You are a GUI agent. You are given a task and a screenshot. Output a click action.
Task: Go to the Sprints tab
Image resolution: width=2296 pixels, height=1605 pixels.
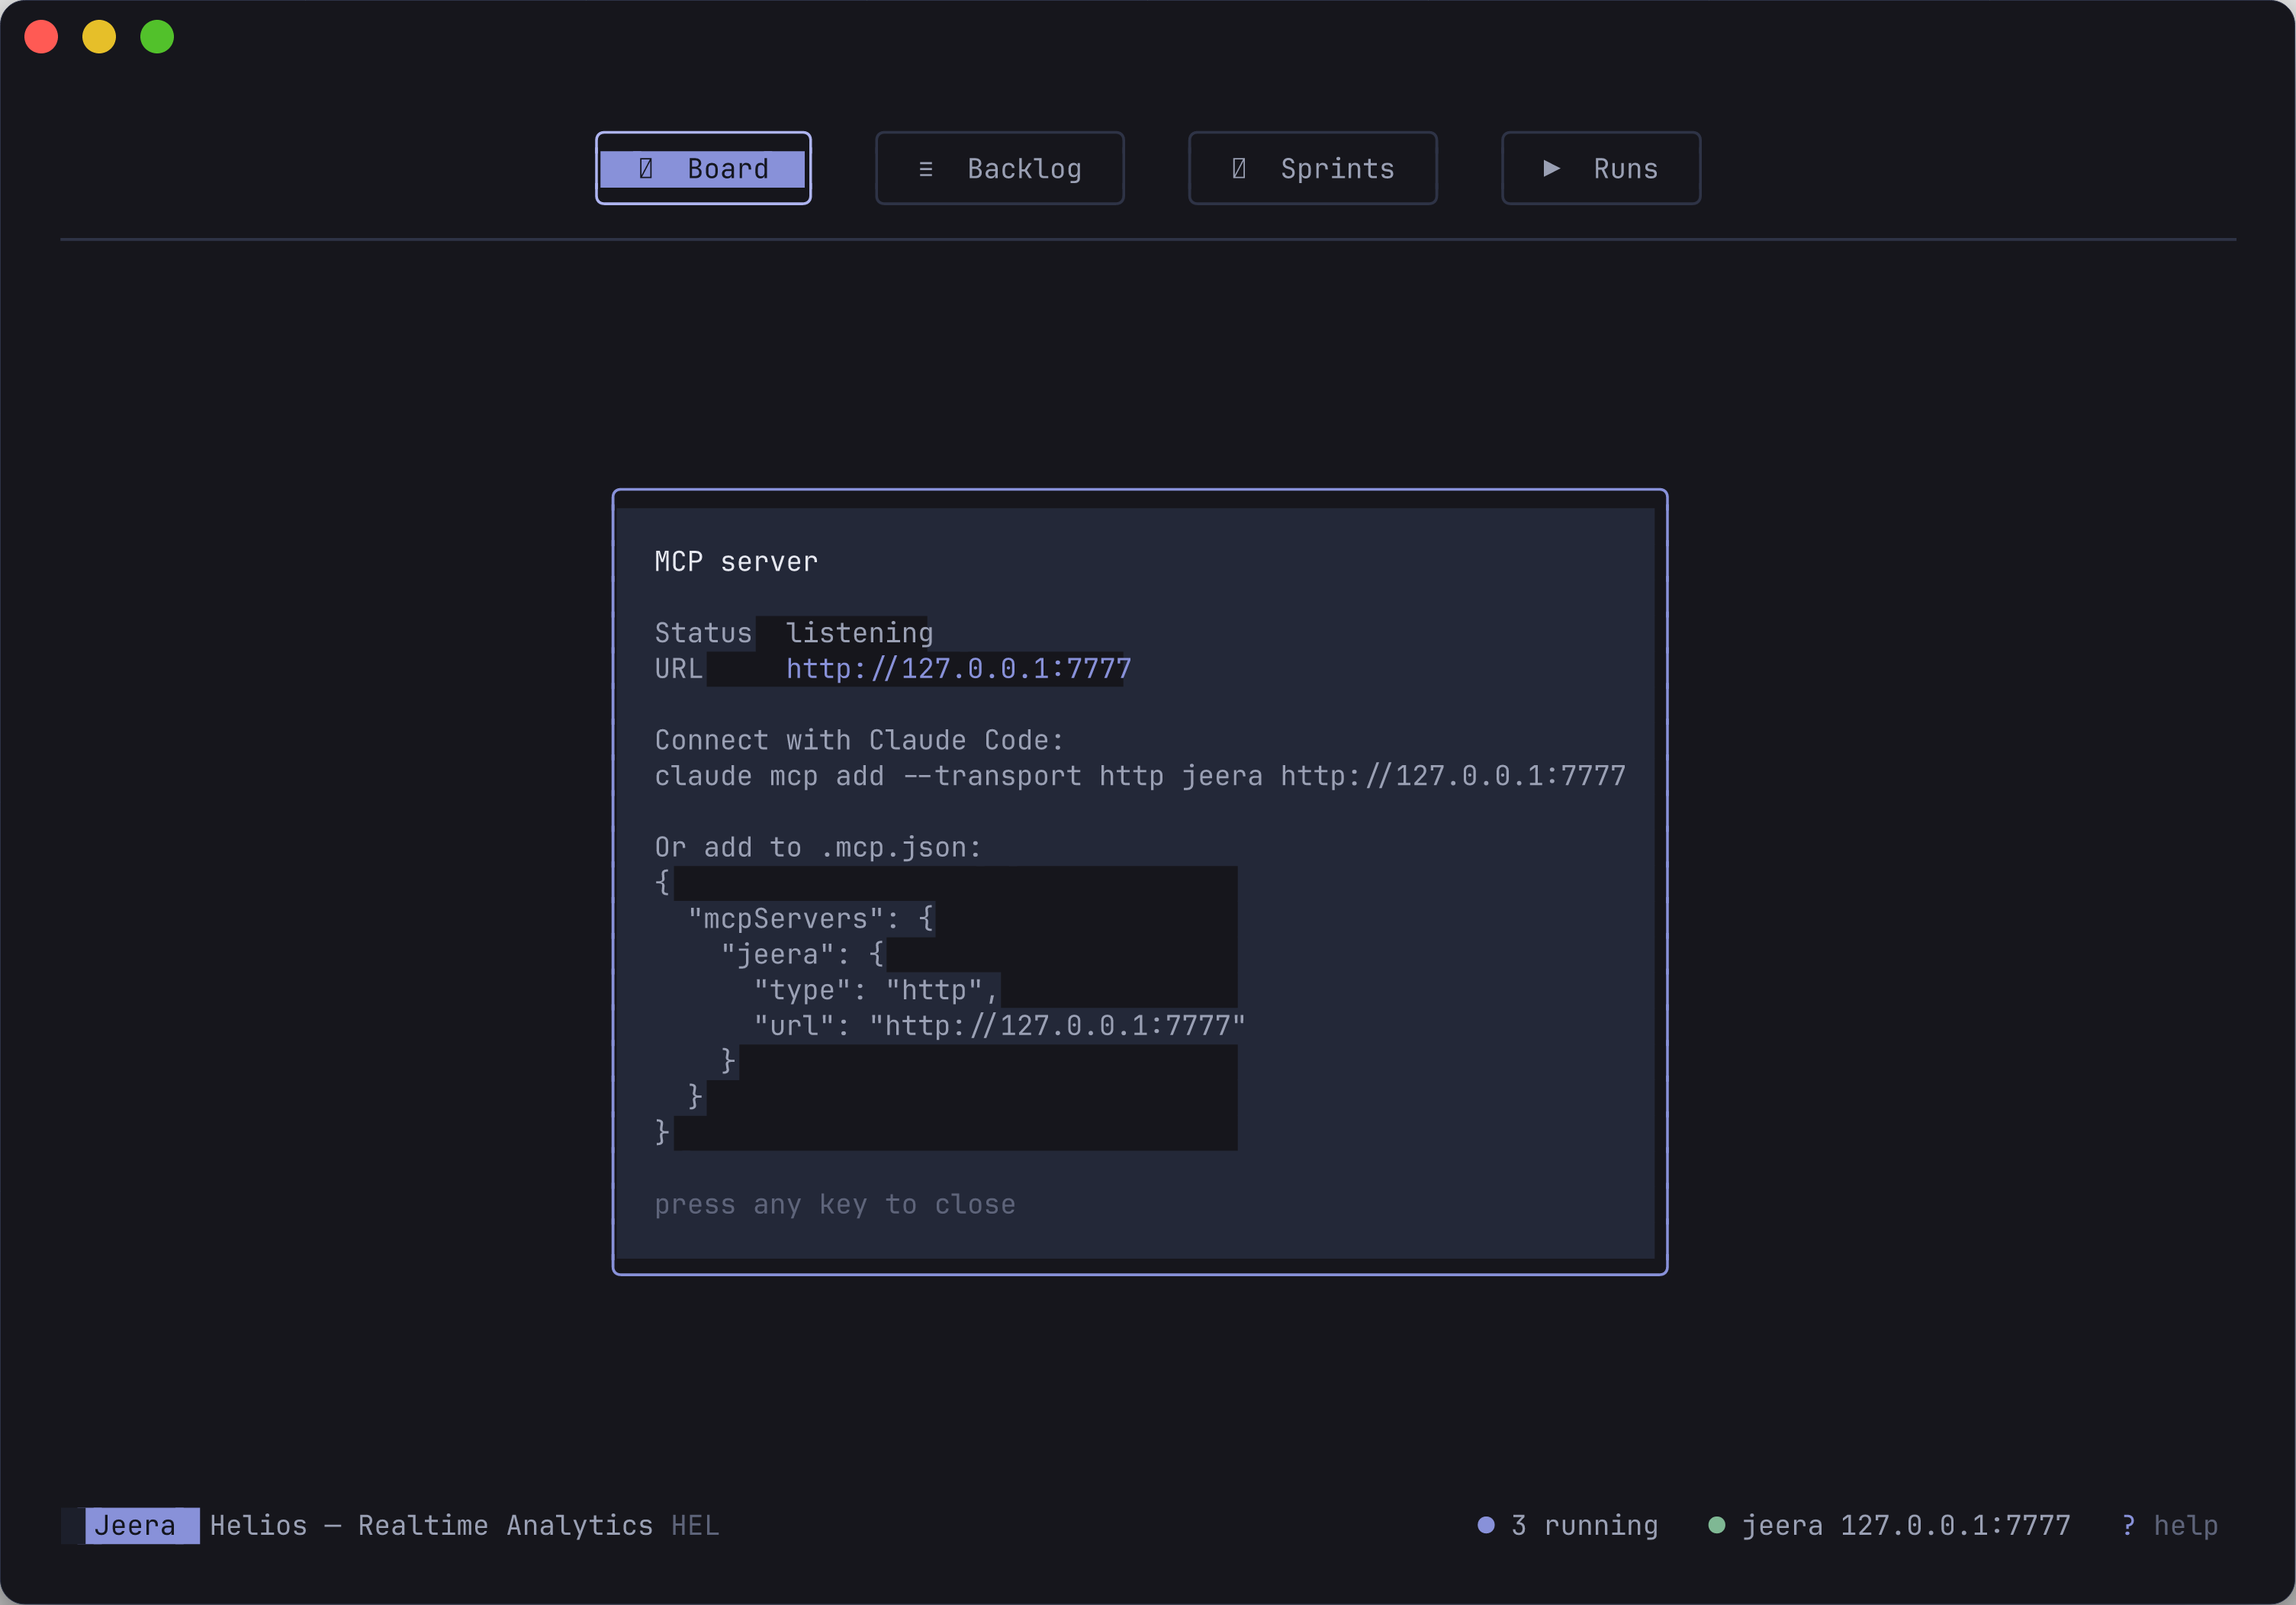pos(1312,168)
